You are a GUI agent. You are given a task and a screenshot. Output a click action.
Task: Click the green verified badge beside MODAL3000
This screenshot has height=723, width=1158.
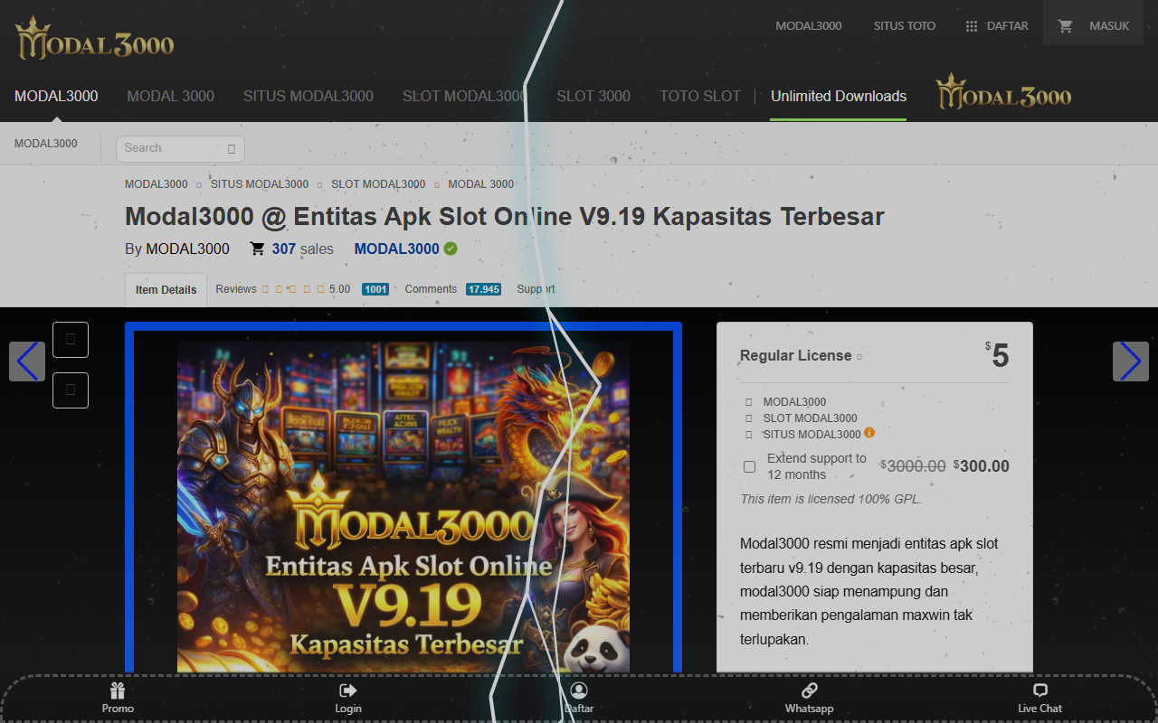tap(451, 249)
